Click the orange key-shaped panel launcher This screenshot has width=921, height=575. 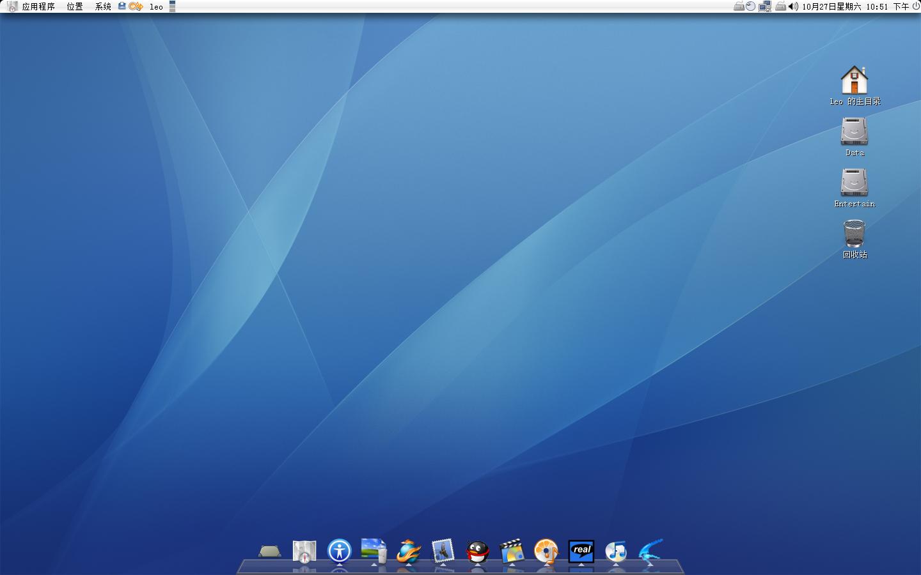pyautogui.click(x=136, y=6)
